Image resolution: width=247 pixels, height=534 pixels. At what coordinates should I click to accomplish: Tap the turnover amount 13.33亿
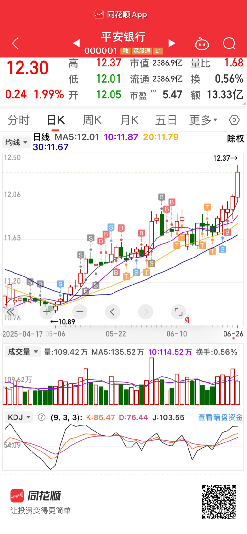[225, 95]
